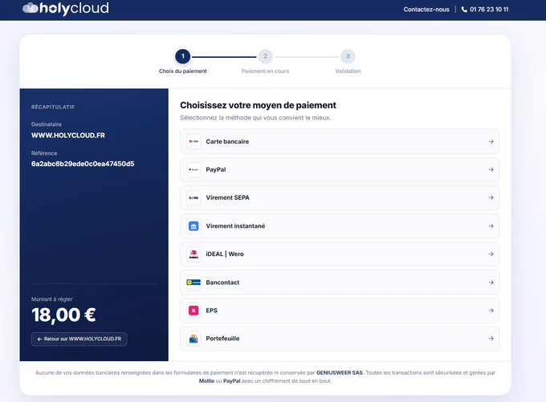Choose the Bancontact payment option
Screen dimensions: 546x402
(x=340, y=282)
